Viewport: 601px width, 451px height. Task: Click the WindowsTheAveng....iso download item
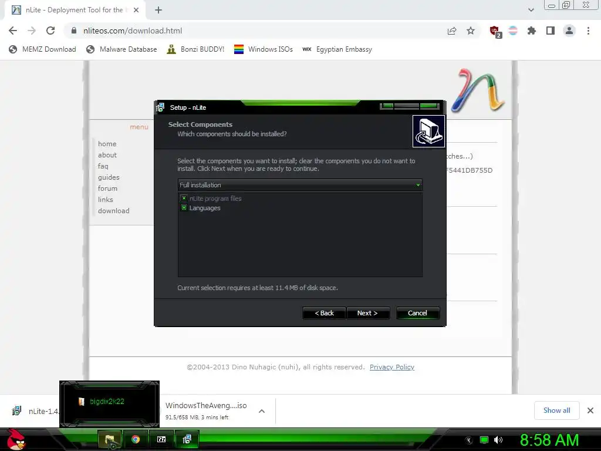point(206,410)
